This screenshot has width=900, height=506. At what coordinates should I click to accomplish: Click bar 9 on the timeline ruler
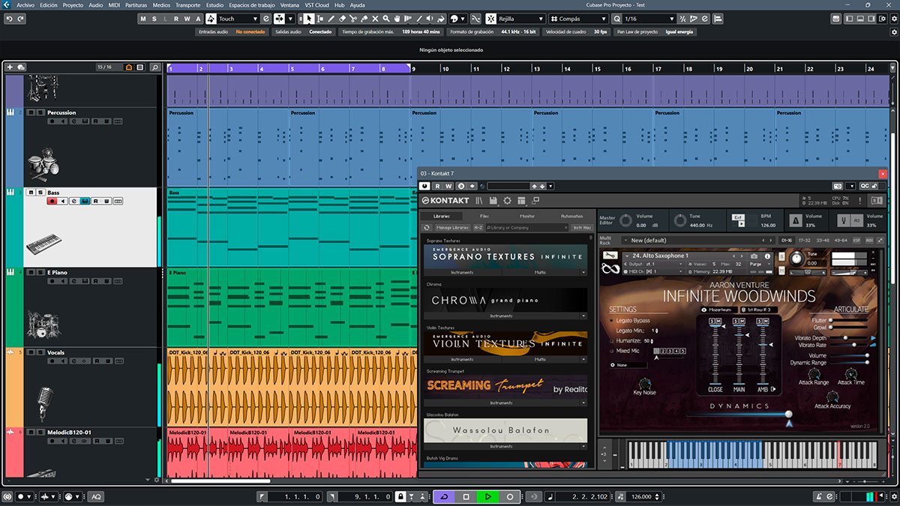(x=414, y=68)
